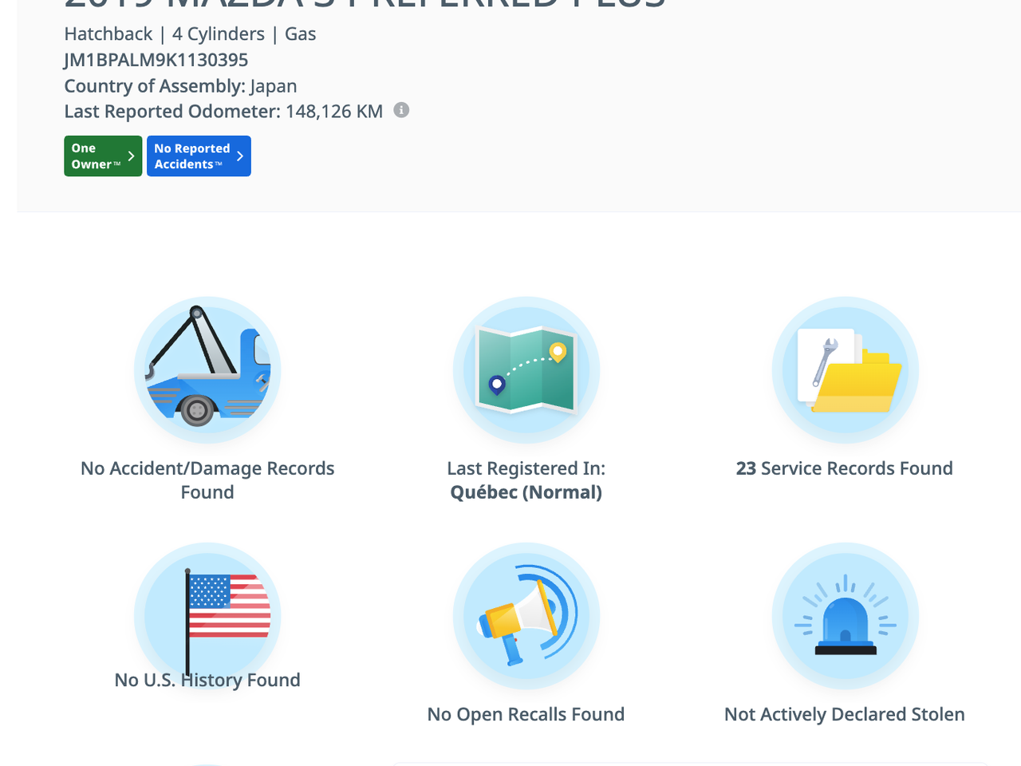Open the No Reported Accidents badge

(191, 156)
